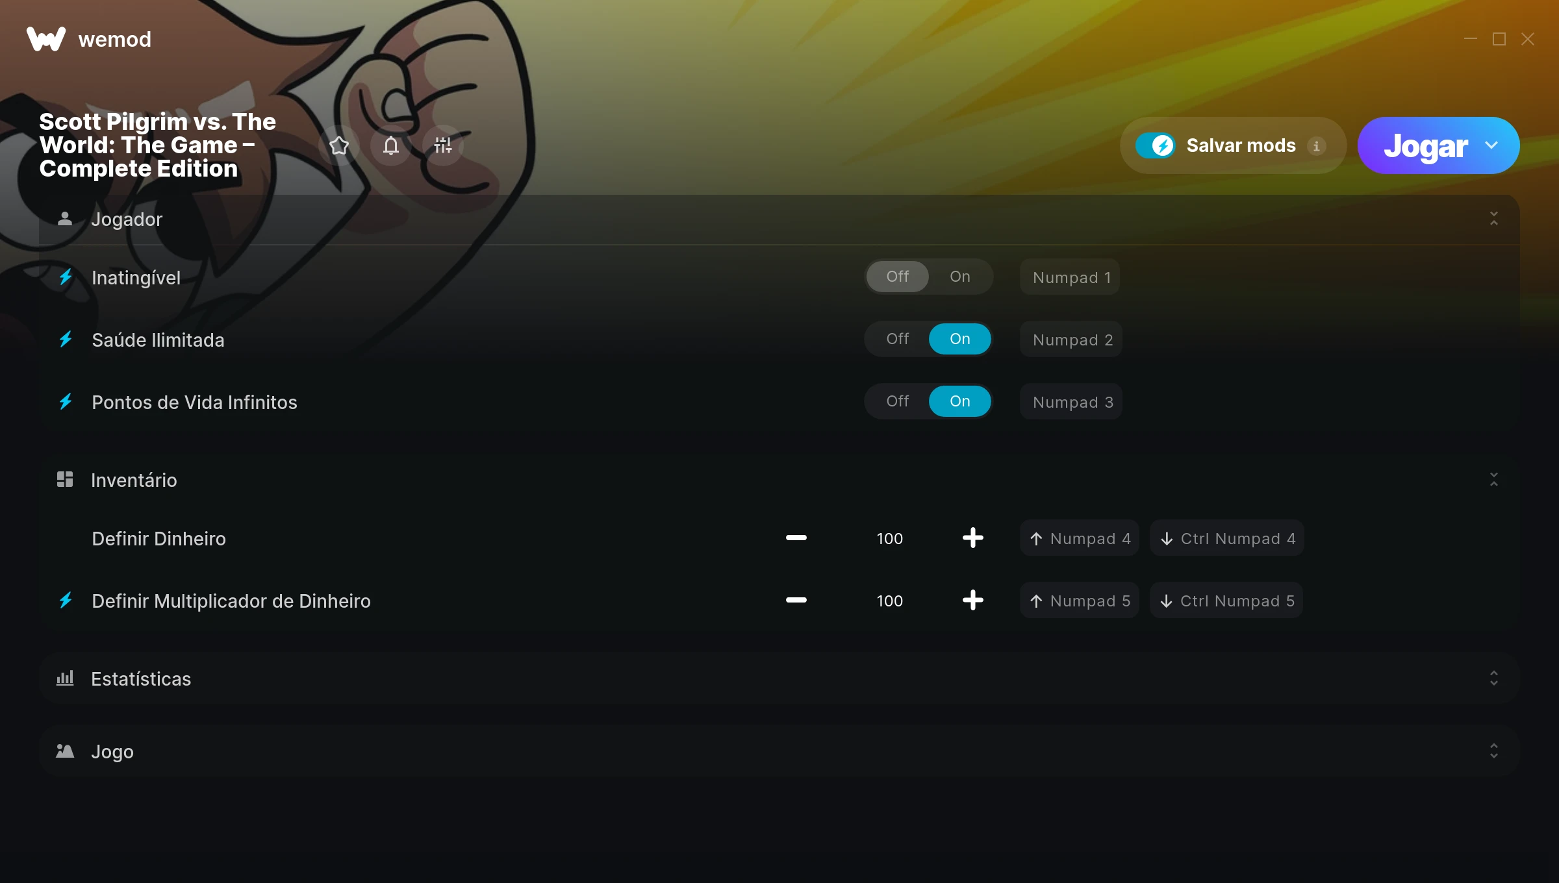The height and width of the screenshot is (883, 1559).
Task: Decrease Definir Dinheiro with minus icon
Action: pos(796,538)
